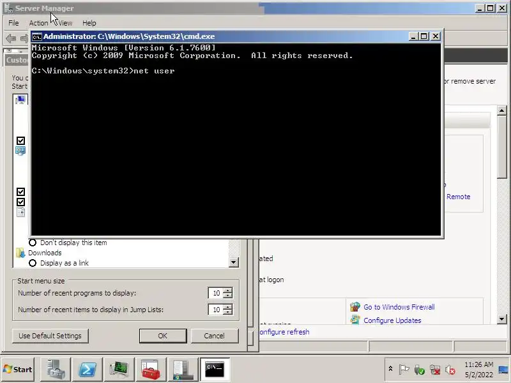Decrease recent items shown in Jump Lists
The width and height of the screenshot is (511, 383).
click(228, 312)
